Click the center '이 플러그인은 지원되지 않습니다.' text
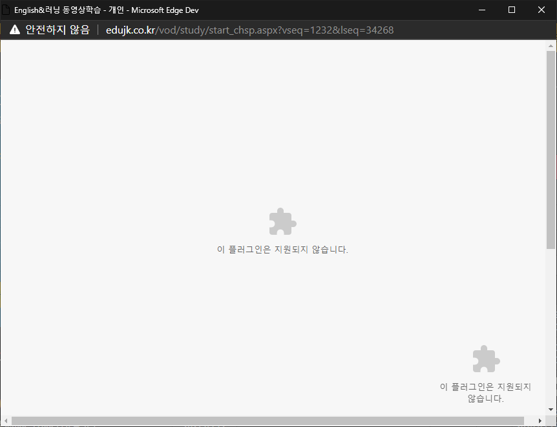Image resolution: width=557 pixels, height=427 pixels. (282, 250)
